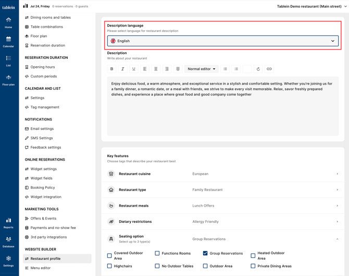The width and height of the screenshot is (349, 276).
Task: Click the Restaurant meals icon
Action: coord(111,206)
